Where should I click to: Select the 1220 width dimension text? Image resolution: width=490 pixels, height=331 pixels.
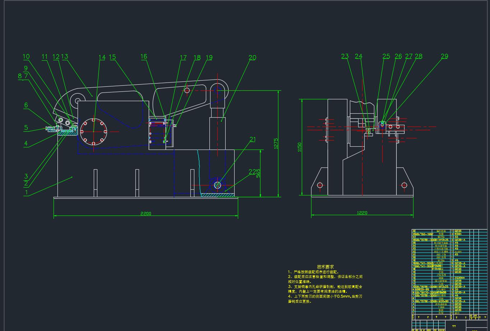(x=362, y=213)
